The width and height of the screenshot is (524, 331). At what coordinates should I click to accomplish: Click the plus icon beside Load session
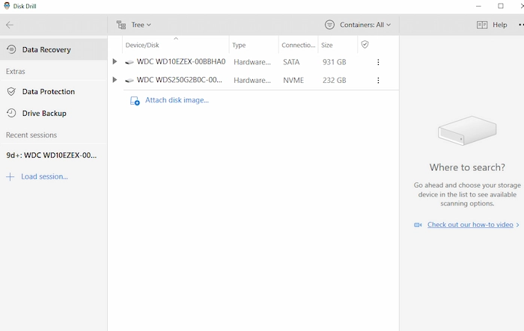click(x=10, y=177)
